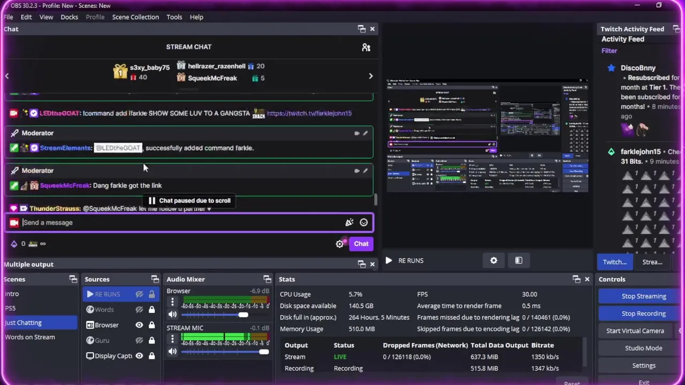Open Browser audio three-dot options menu

[172, 302]
